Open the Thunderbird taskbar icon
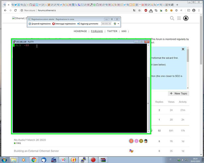The width and height of the screenshot is (204, 163). [x=44, y=160]
